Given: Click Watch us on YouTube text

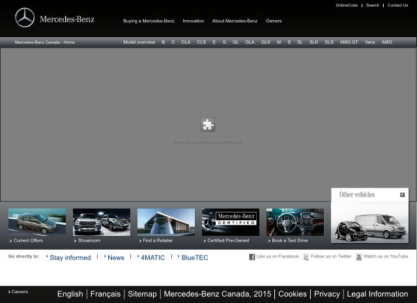Looking at the screenshot, I should pos(386,257).
